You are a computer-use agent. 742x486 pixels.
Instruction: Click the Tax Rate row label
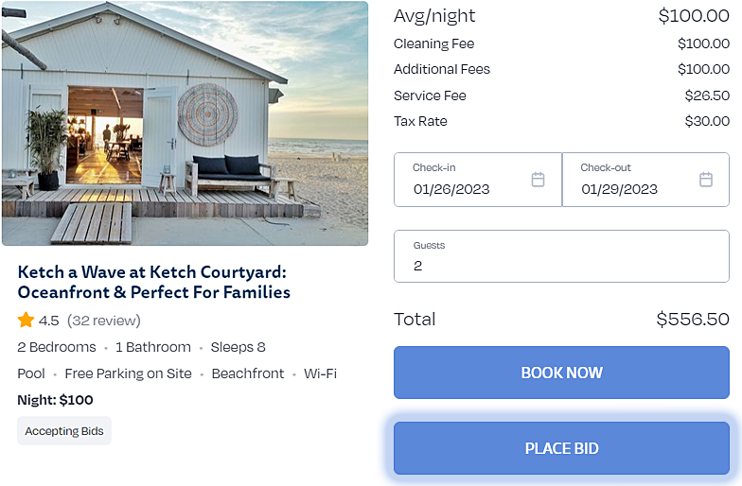[420, 121]
